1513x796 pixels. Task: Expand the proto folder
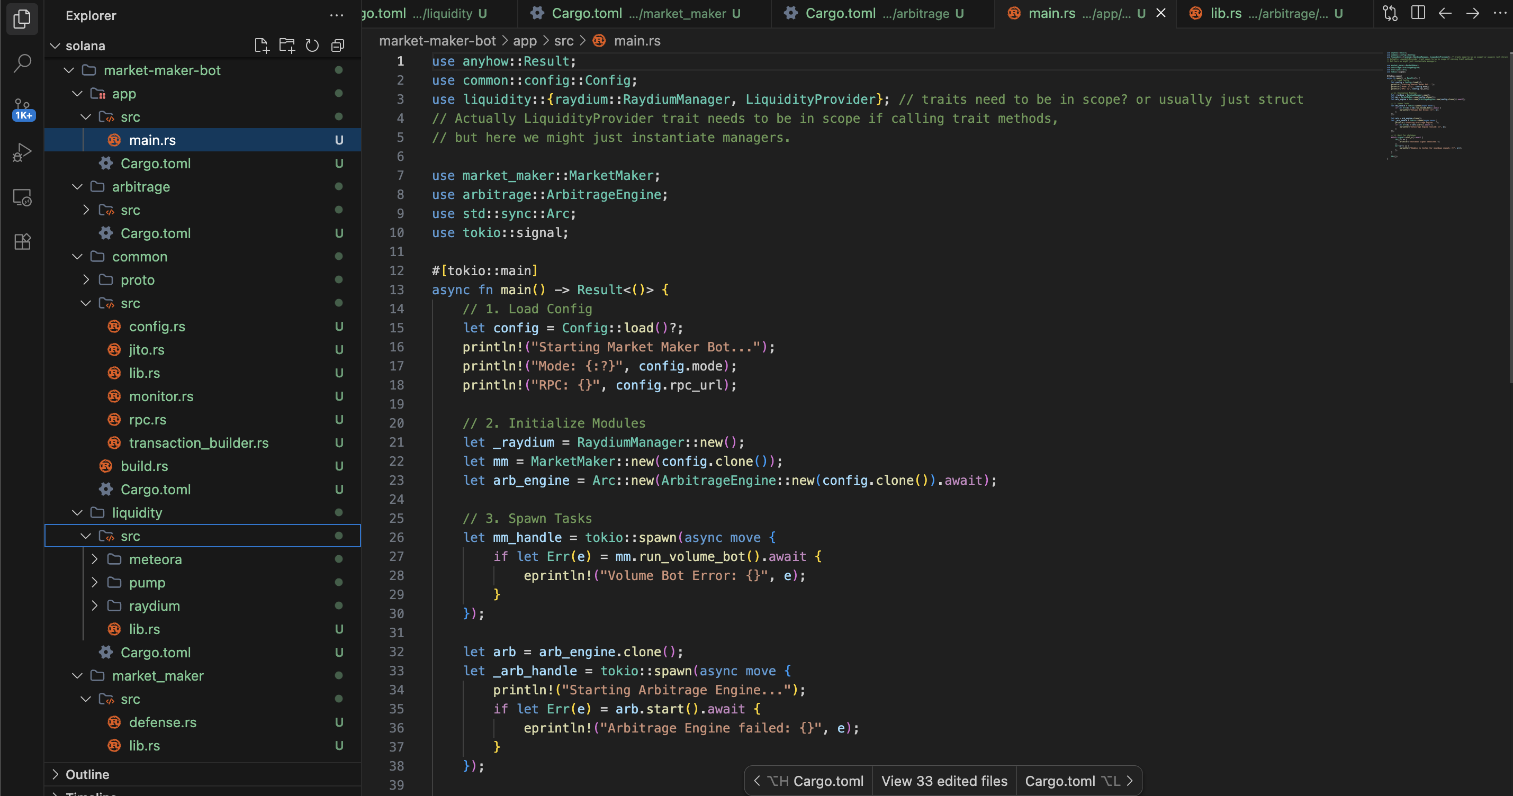click(x=137, y=280)
